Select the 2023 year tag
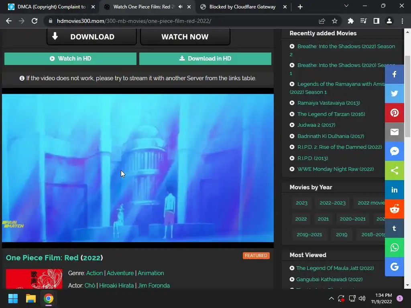Viewport: 411px width, 308px height. [x=301, y=203]
